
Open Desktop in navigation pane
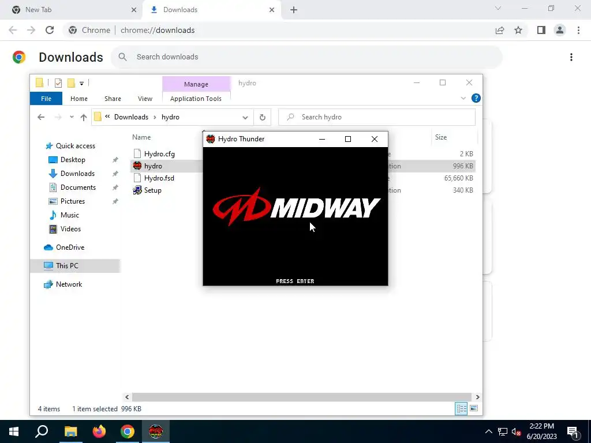tap(73, 160)
